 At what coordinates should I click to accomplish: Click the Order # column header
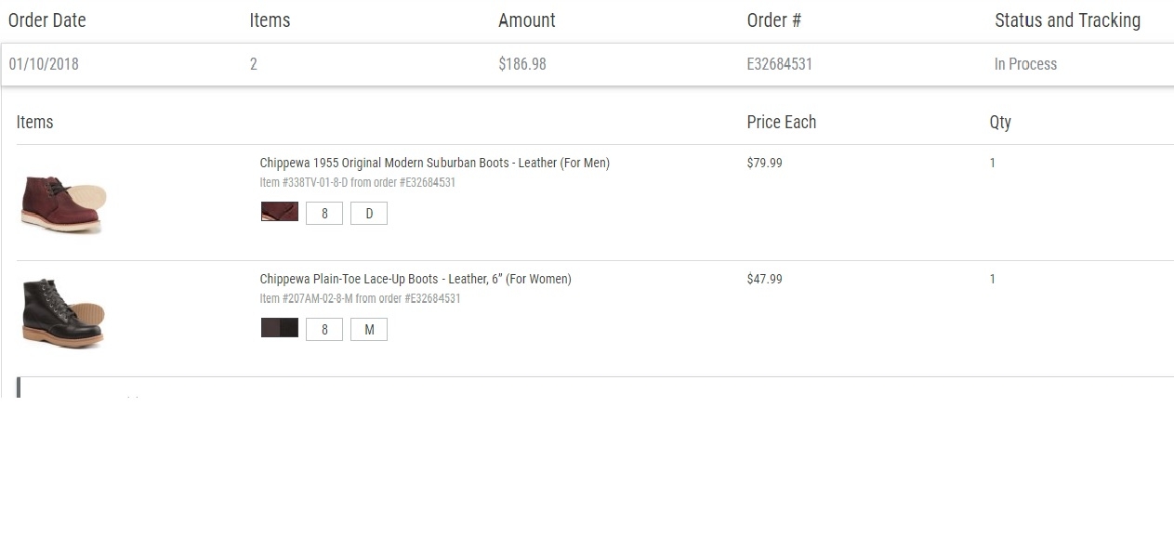point(774,20)
